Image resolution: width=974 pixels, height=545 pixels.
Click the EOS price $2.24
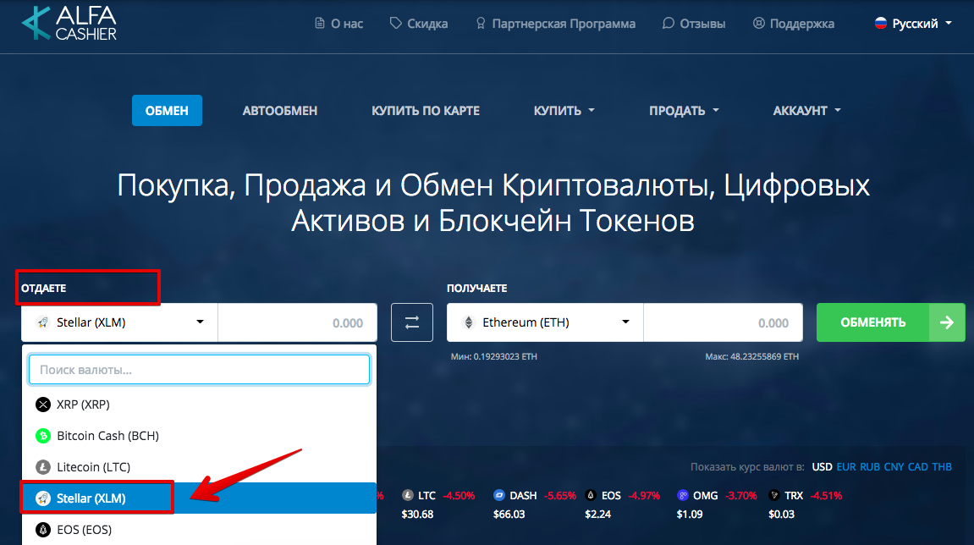click(597, 515)
